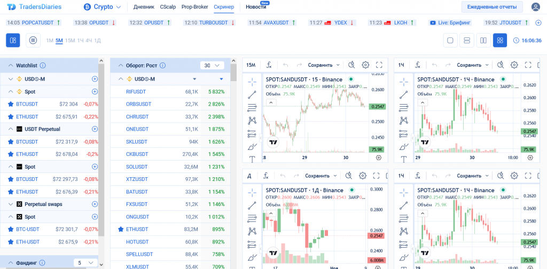This screenshot has height=269, width=547.
Task: Toggle star for BTCUSDT priced $72 317,9
Action: (x=11, y=142)
